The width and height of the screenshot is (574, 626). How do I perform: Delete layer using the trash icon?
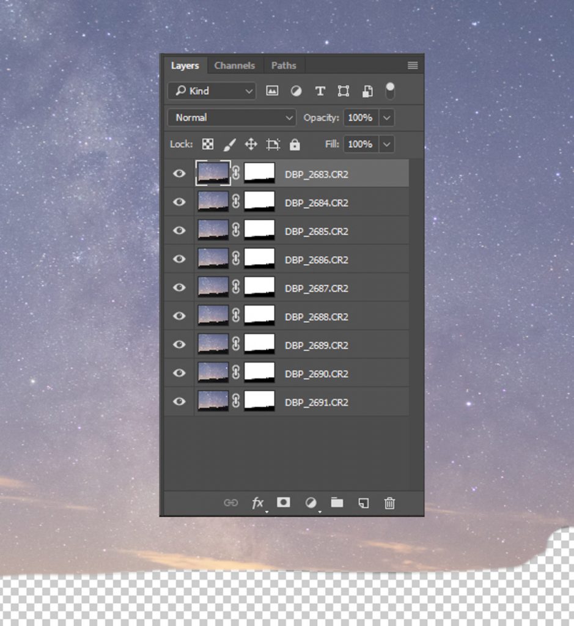(389, 503)
